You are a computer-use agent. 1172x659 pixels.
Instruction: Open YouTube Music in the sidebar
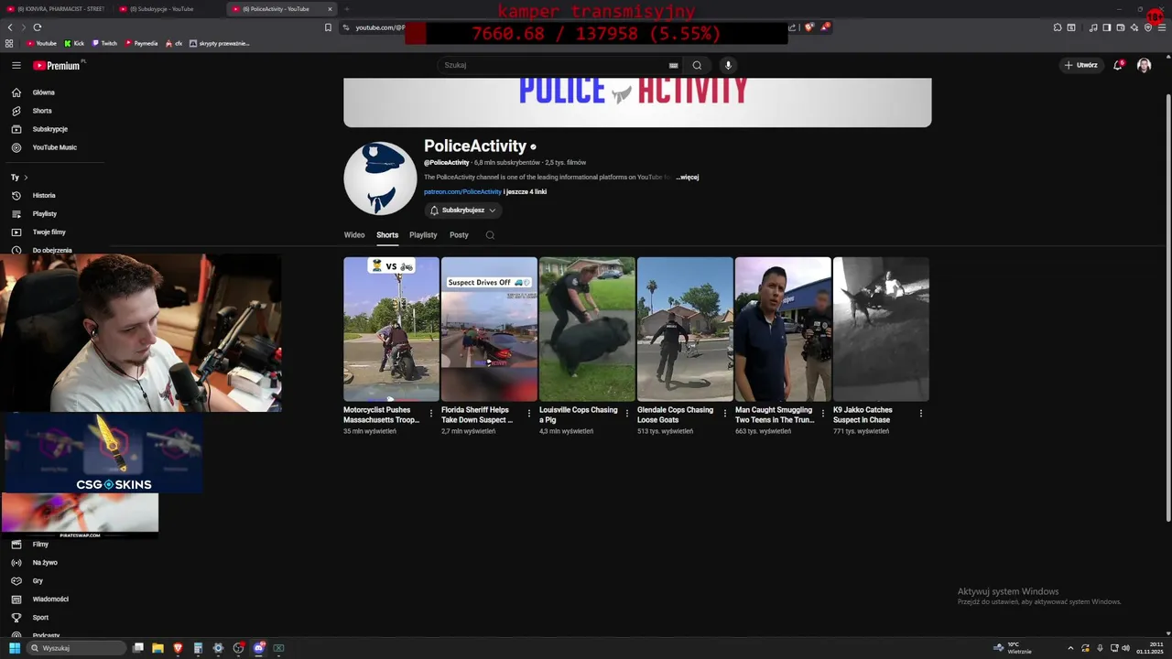point(55,147)
